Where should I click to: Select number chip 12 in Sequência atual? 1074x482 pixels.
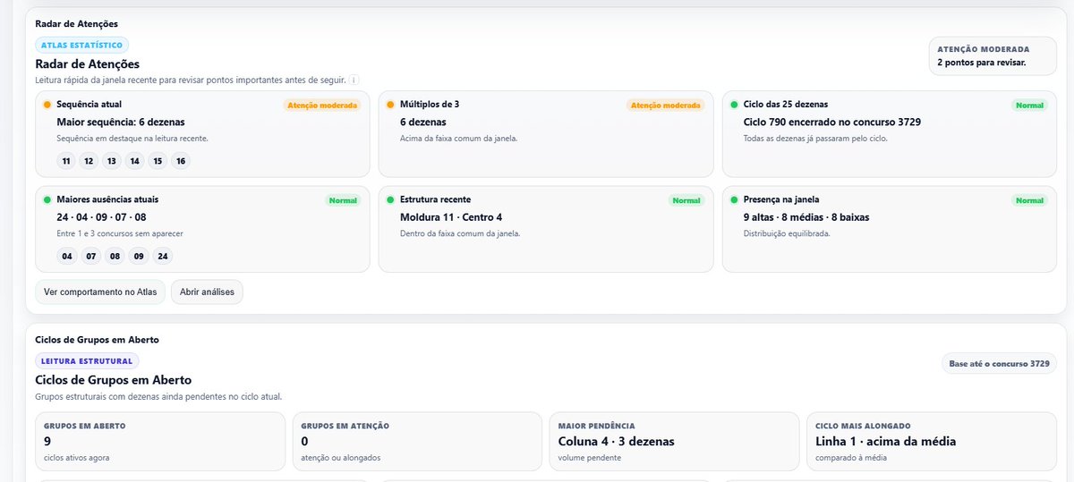click(x=89, y=161)
